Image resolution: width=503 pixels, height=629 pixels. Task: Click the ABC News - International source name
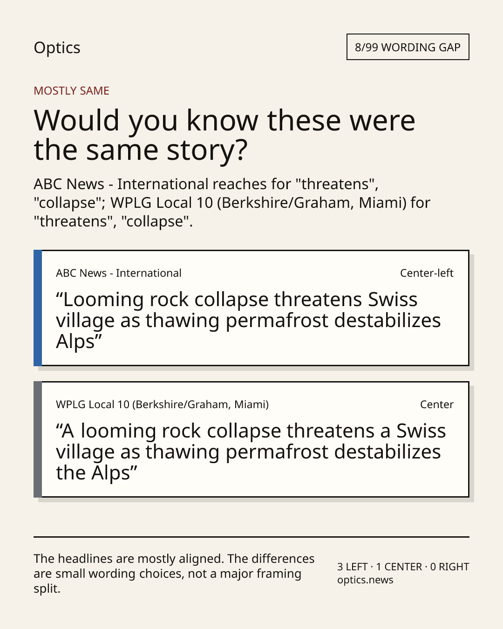pos(119,273)
